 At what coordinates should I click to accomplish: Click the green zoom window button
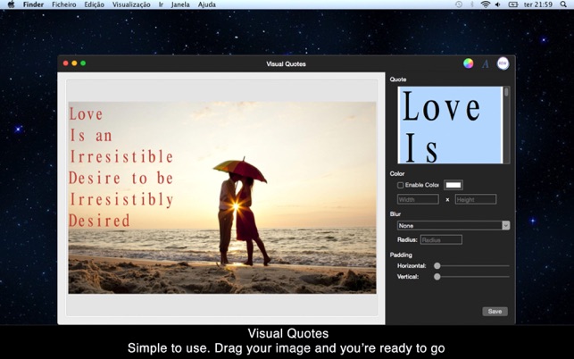point(83,63)
